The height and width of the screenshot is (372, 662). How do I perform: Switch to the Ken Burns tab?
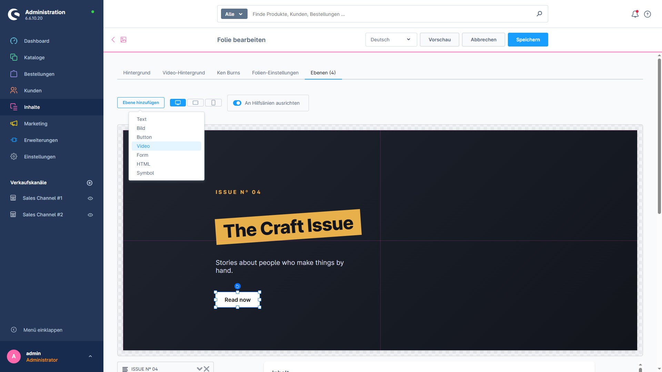229,73
